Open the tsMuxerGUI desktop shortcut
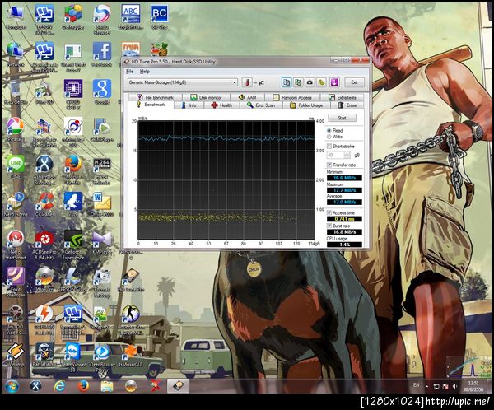This screenshot has height=410, width=494. click(131, 355)
